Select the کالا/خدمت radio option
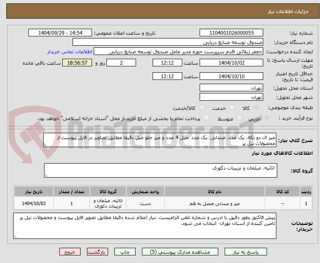The image size is (320, 263). coord(202,107)
